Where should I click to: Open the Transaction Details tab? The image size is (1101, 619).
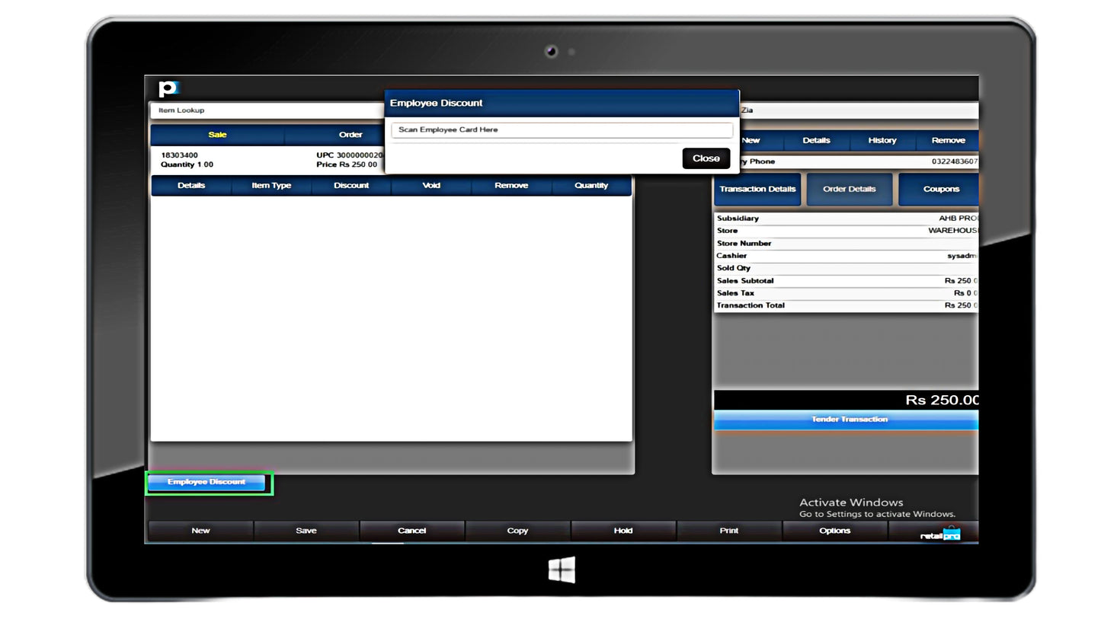[757, 189]
